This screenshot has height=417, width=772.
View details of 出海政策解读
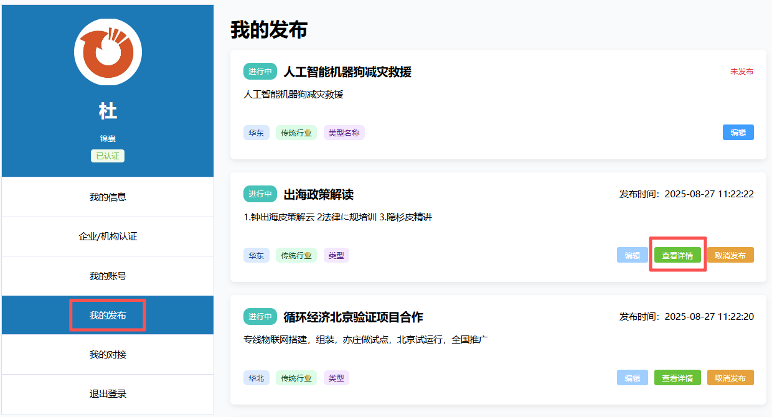pos(677,255)
